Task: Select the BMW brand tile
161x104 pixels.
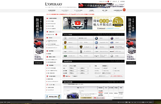Action: 101,38
